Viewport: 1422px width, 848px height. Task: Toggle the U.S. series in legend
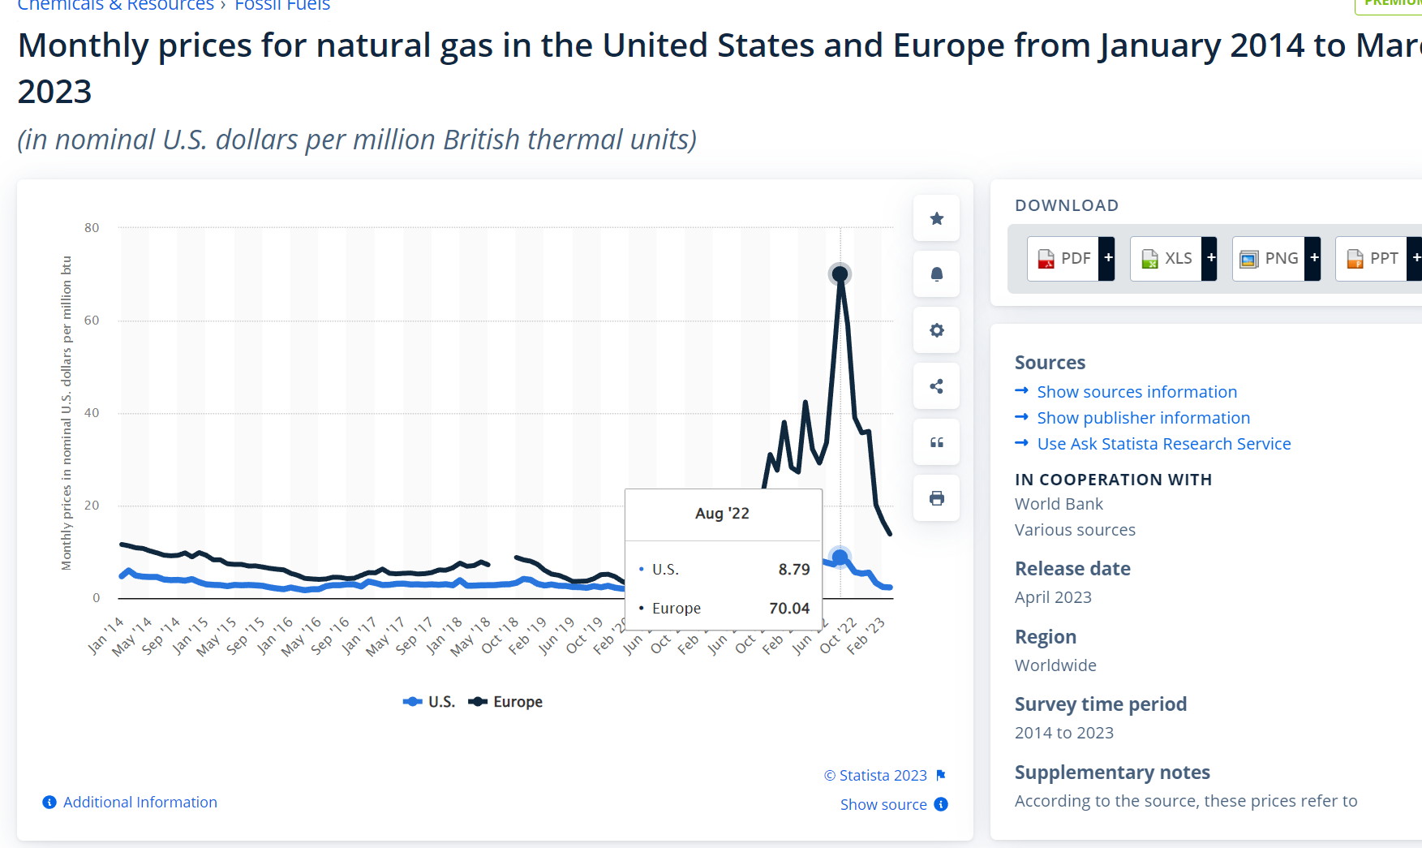(x=429, y=702)
